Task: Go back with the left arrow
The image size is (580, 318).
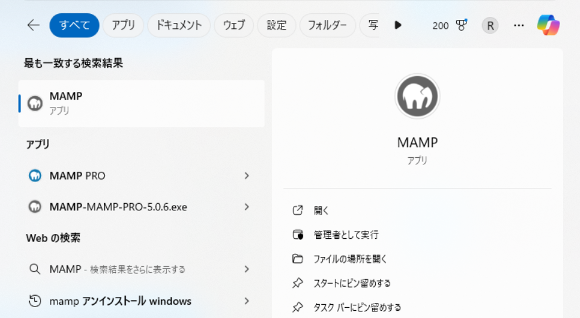Action: [x=33, y=25]
